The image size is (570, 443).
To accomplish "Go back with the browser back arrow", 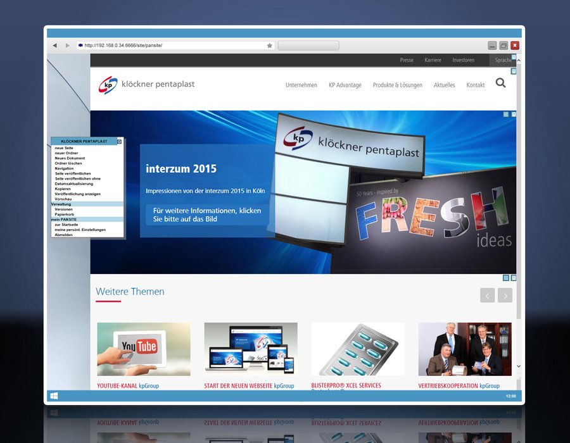I will [x=54, y=46].
